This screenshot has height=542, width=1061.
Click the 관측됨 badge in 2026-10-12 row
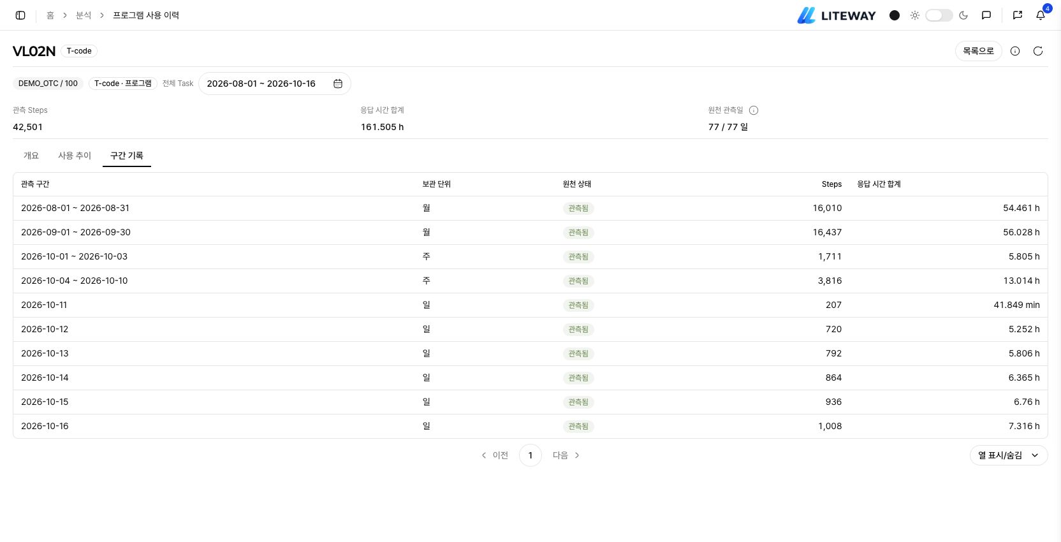pos(578,330)
